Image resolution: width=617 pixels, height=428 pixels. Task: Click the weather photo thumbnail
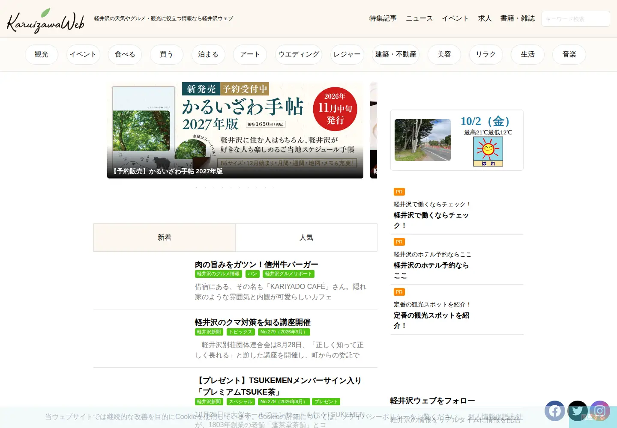point(422,140)
